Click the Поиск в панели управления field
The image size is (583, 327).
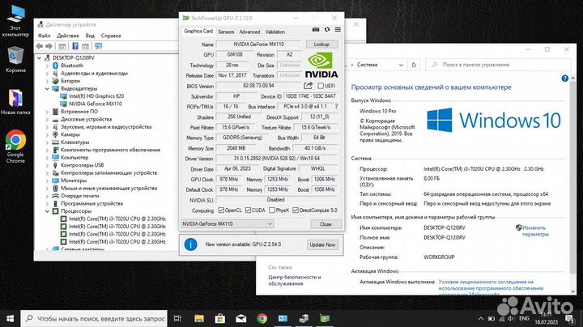(498, 65)
